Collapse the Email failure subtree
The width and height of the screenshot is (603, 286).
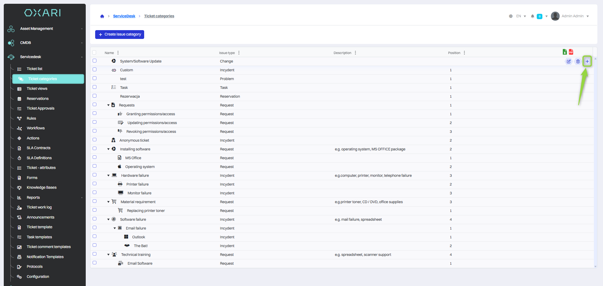click(115, 229)
